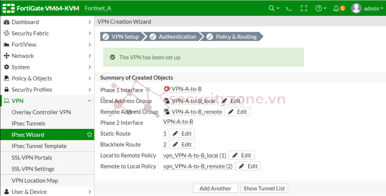Click the Security Profiles lock icon
Screen dimensions: 386x196
click(7, 90)
